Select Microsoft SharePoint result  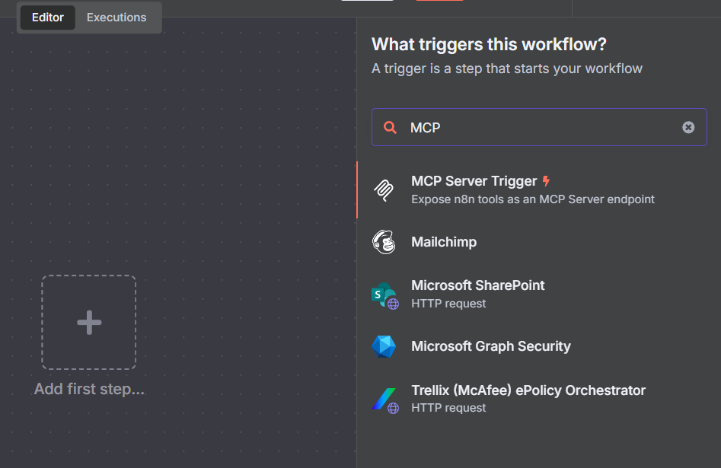(x=539, y=294)
